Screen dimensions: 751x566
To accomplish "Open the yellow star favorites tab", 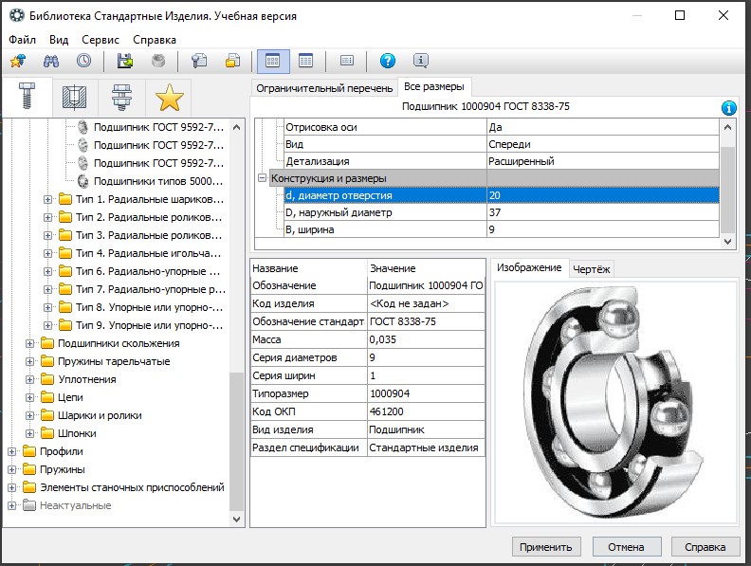I will click(169, 98).
